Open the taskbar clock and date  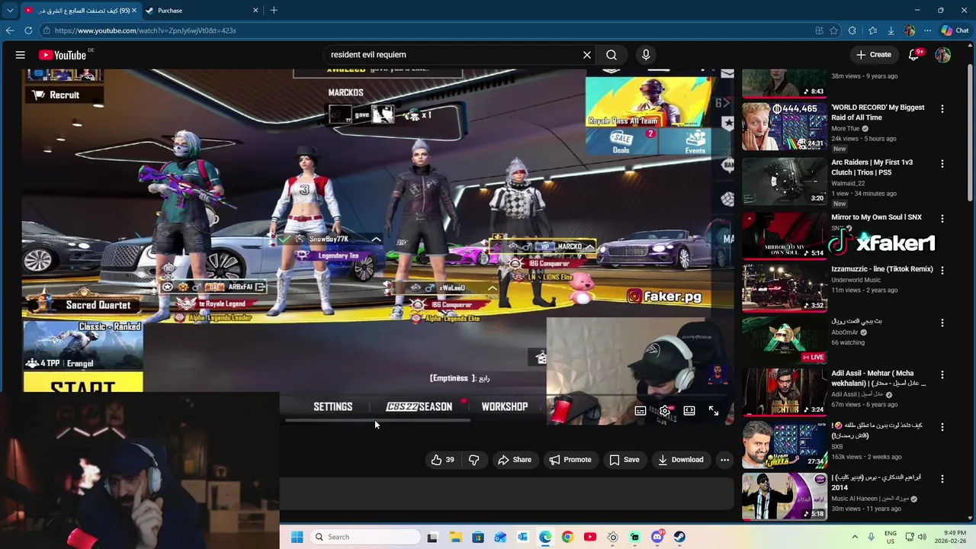pos(949,537)
